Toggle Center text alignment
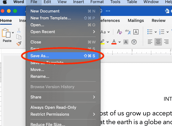The height and width of the screenshot is (126, 172). point(158,42)
